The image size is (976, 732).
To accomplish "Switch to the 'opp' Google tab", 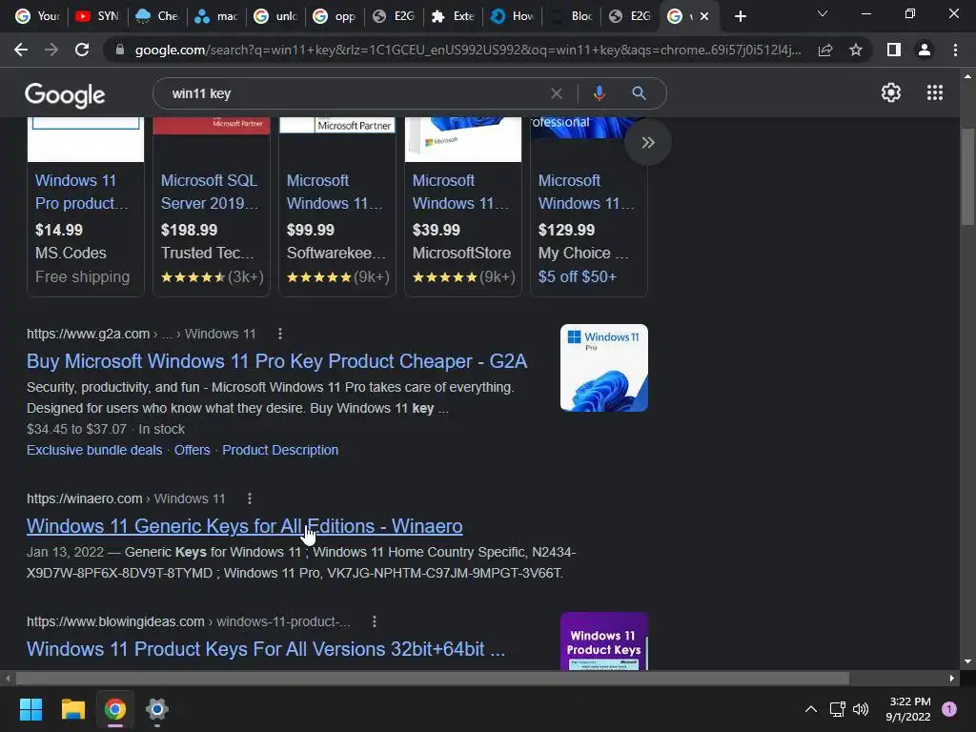I will (335, 16).
